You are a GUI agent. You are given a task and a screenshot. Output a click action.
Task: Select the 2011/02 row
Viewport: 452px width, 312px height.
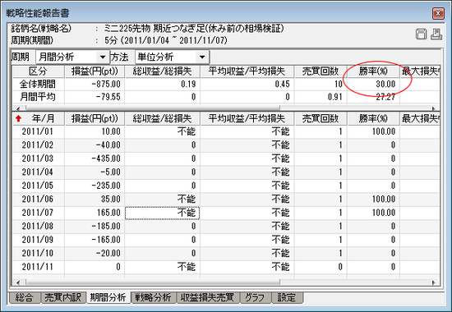[226, 145]
